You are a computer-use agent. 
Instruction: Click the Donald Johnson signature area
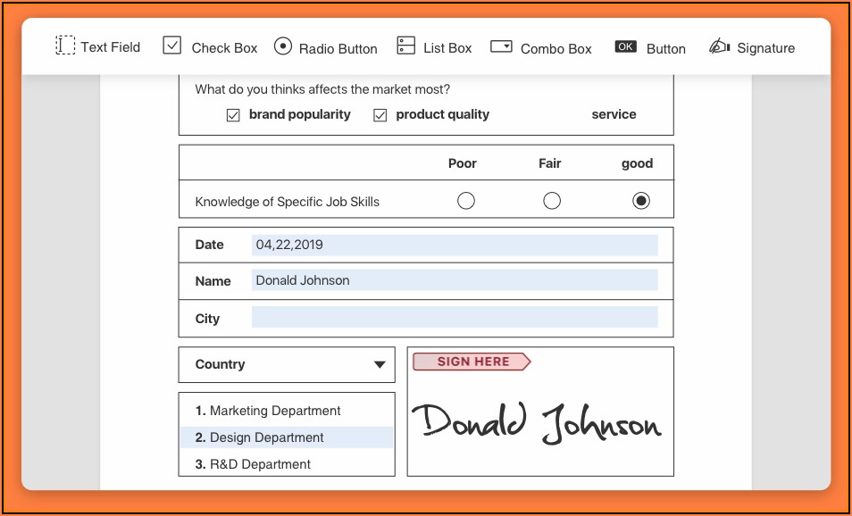(x=540, y=422)
